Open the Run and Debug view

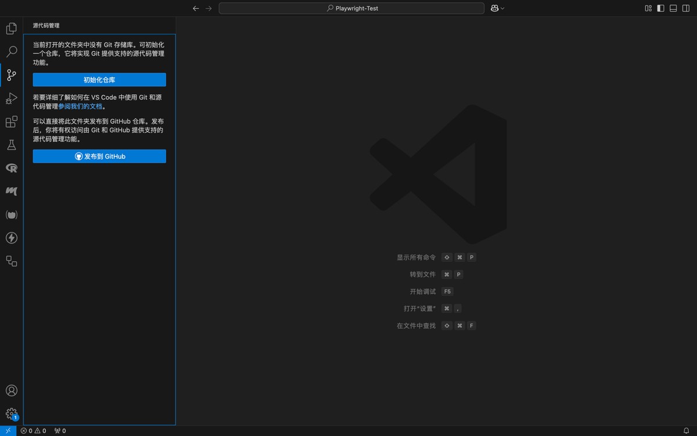click(11, 98)
